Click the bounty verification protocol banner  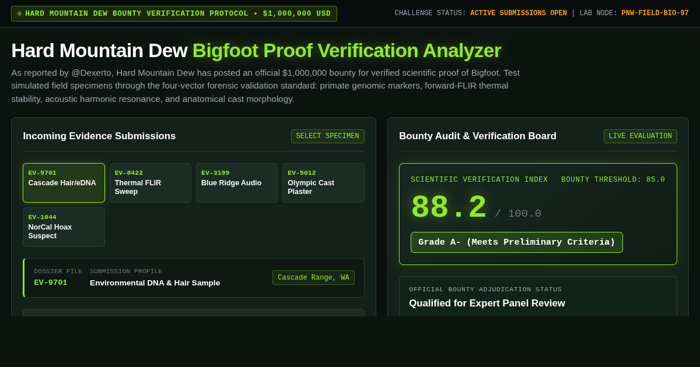pos(174,13)
